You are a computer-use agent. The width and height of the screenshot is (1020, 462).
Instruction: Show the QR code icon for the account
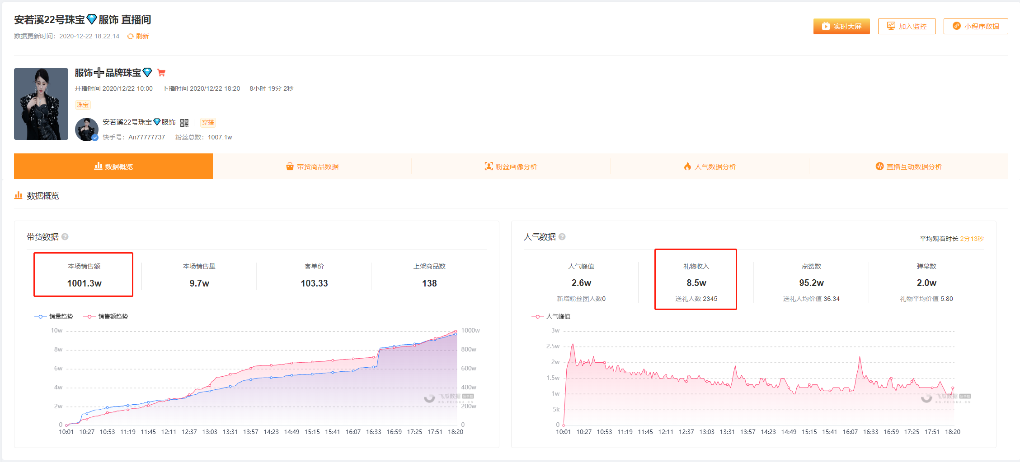[x=184, y=123]
